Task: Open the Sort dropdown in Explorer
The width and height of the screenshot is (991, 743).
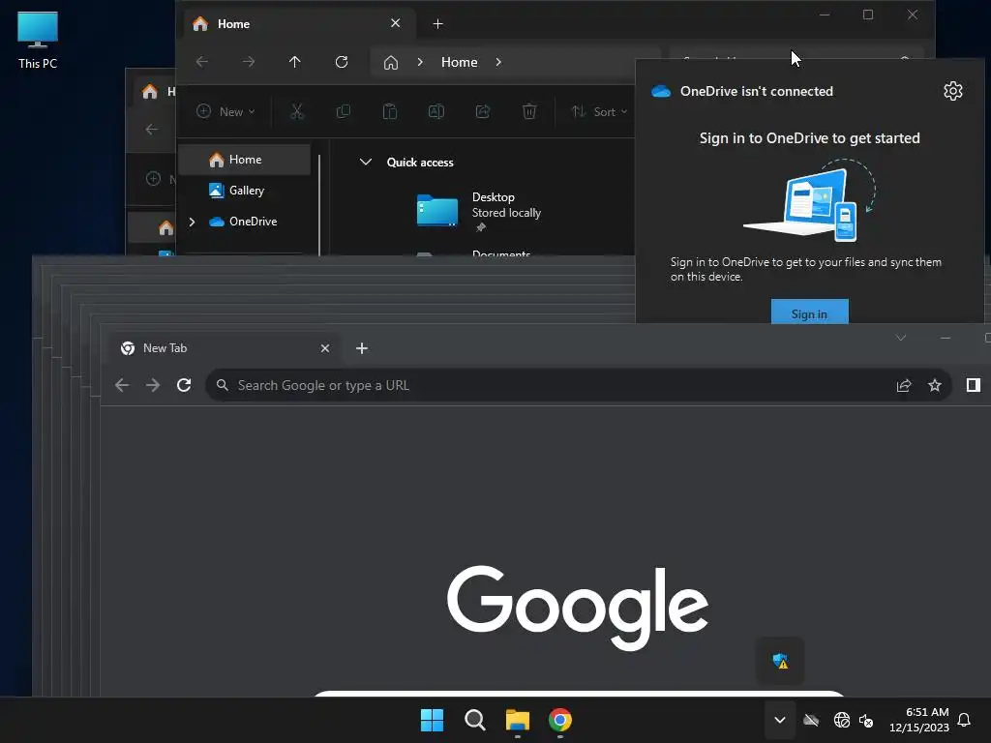Action: pos(599,112)
